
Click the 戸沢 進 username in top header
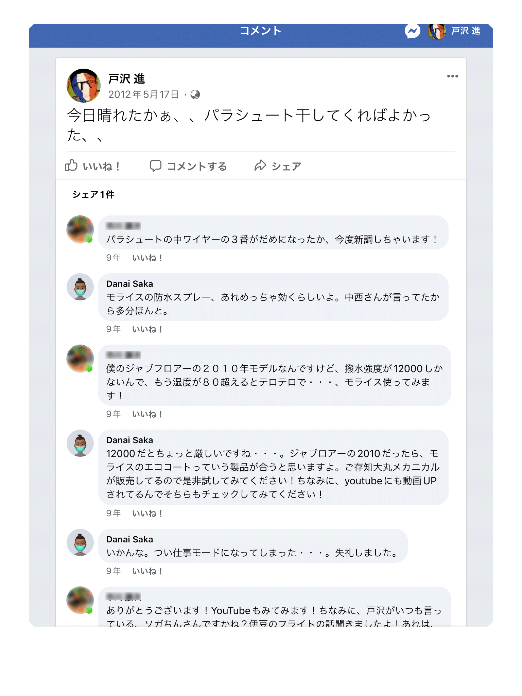[x=466, y=31]
